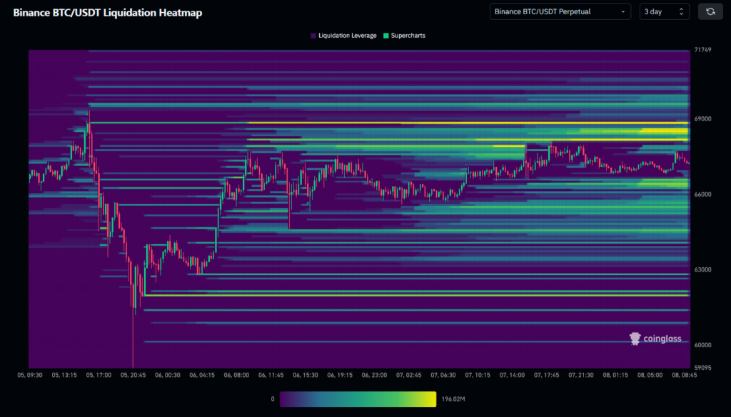Click the 08, 05:00 time axis label
The image size is (731, 417).
(650, 375)
